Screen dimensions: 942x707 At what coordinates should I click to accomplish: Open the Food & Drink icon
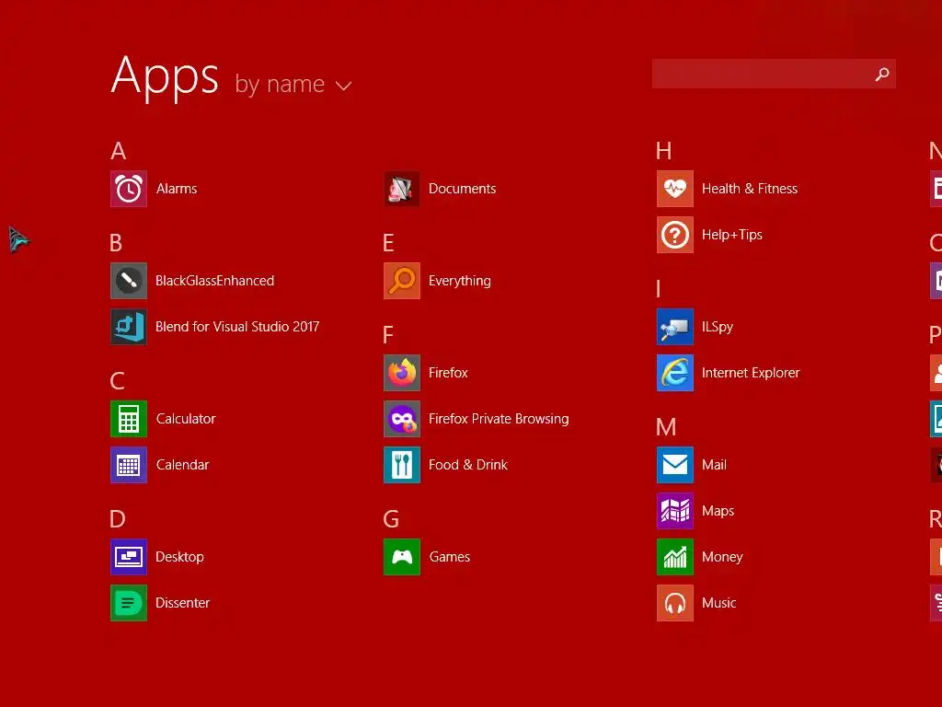[x=402, y=465]
